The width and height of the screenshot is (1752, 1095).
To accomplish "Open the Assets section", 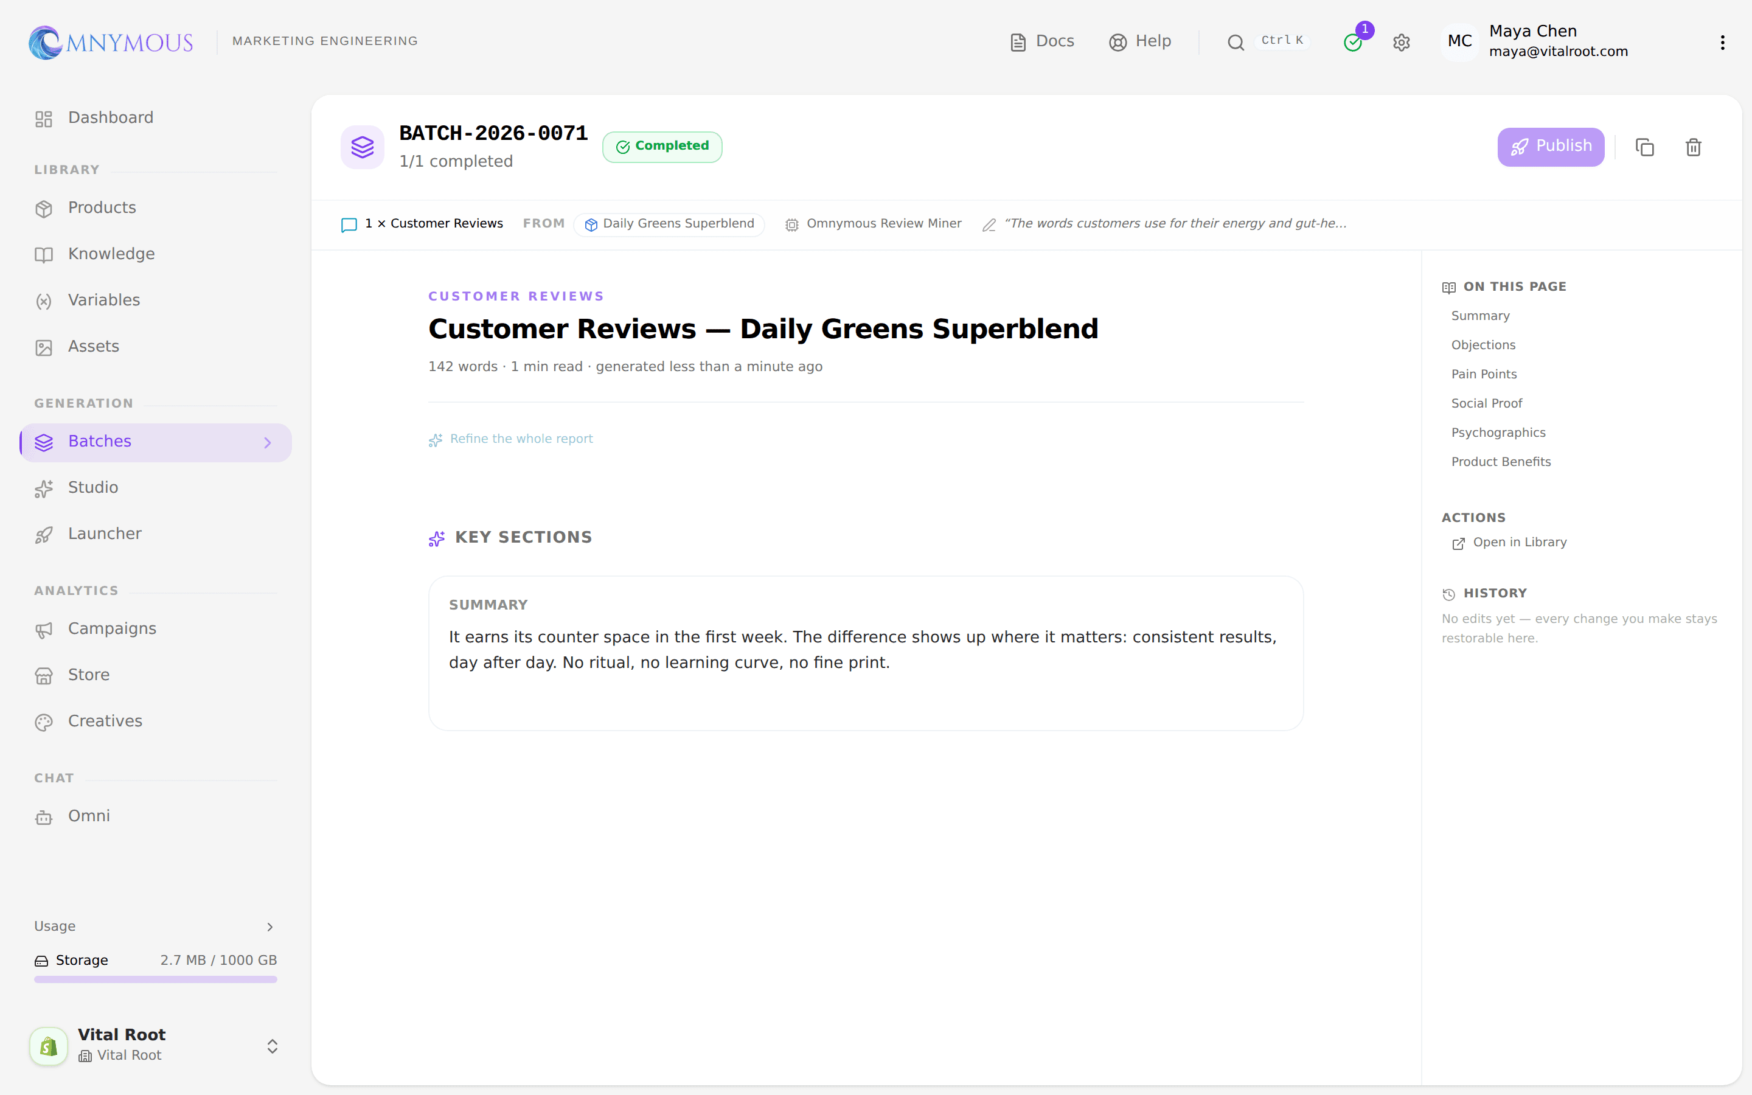I will [156, 347].
